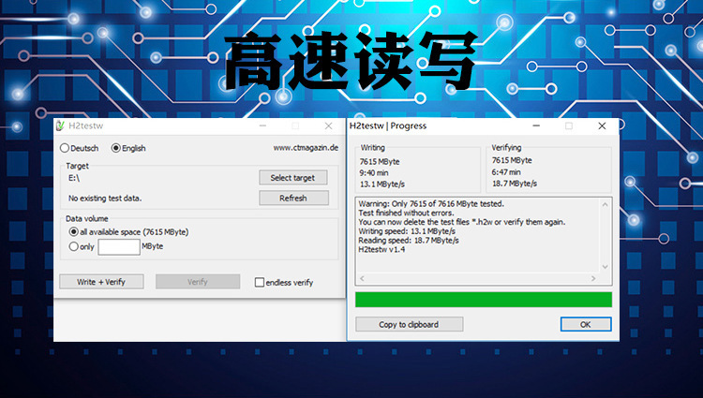Click the 'H2testw v1.4' log line
The height and width of the screenshot is (398, 703).
(x=381, y=249)
